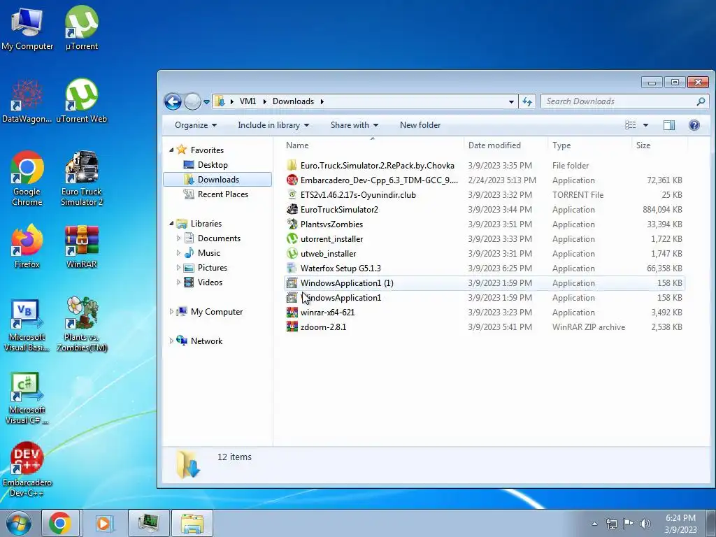Expand the Network tree node
This screenshot has height=537, width=716.
click(x=171, y=341)
